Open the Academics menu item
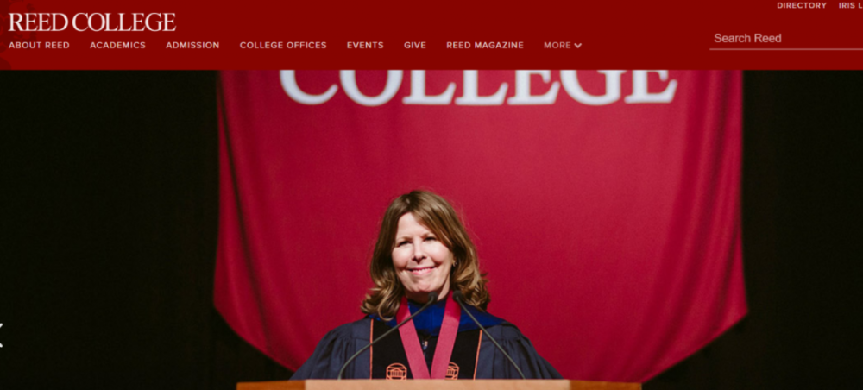 coord(117,46)
